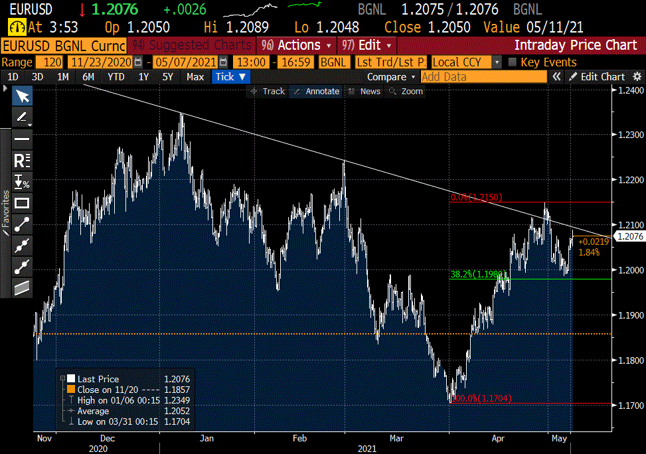Open the Compare dropdown
The height and width of the screenshot is (454, 646).
pos(390,76)
